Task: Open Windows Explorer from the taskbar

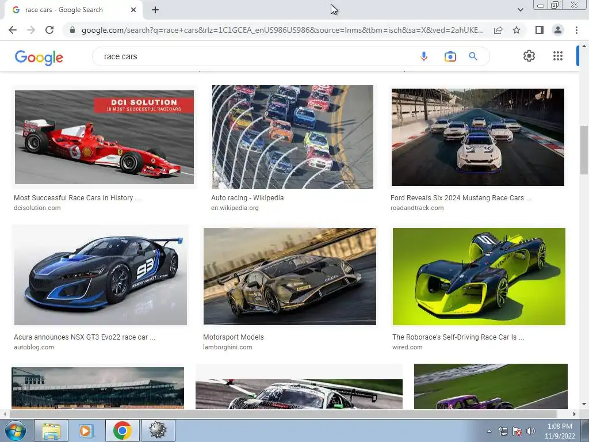Action: point(51,430)
